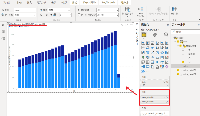Select the scatter chart visual
Viewport: 200px width, 116px height.
pyautogui.click(x=152, y=53)
